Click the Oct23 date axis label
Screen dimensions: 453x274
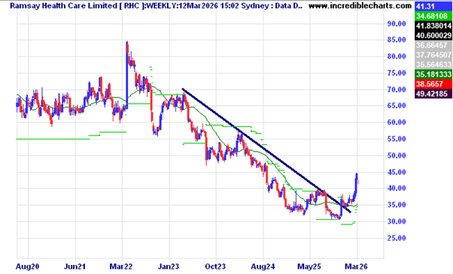point(215,266)
